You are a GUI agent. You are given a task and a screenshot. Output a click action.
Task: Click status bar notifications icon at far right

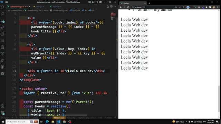click(x=115, y=118)
